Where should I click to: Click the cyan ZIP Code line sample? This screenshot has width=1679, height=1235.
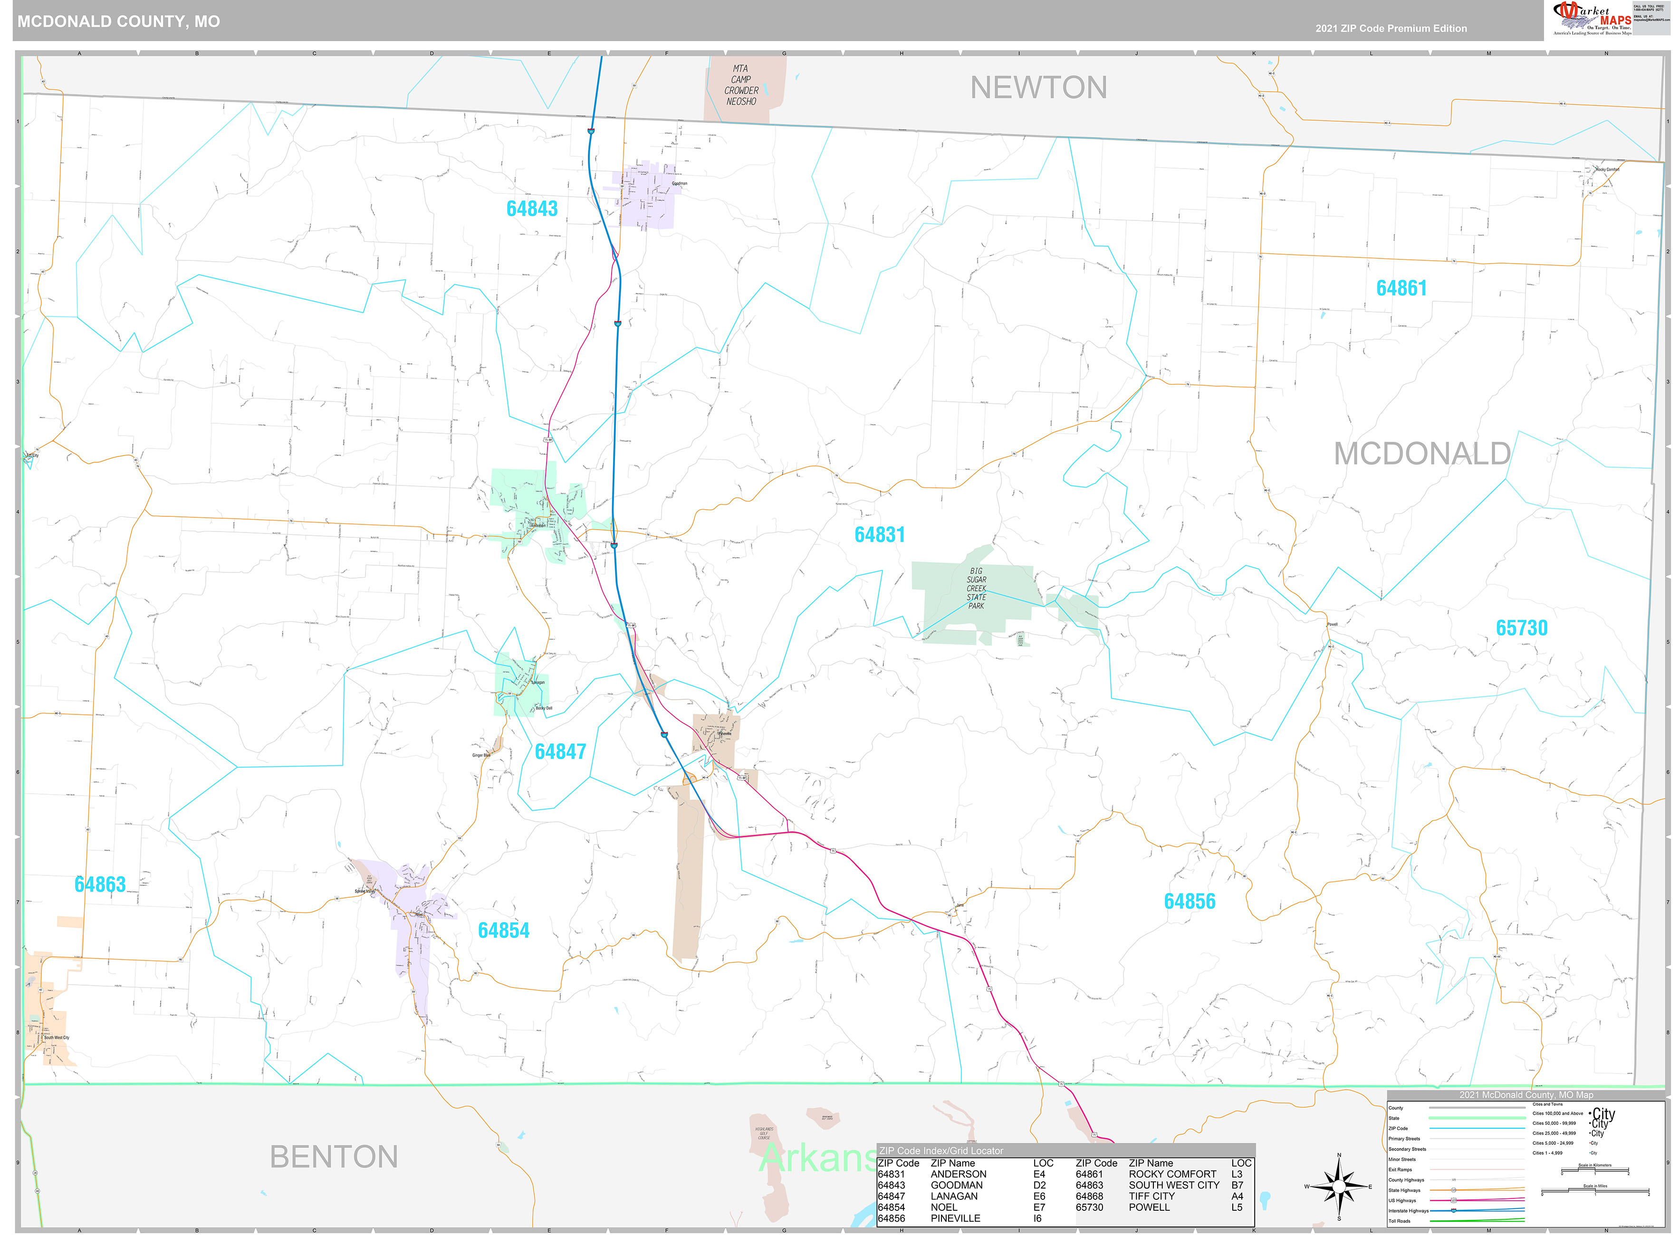[x=1478, y=1128]
